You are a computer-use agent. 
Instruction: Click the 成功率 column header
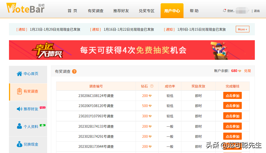[170, 86]
